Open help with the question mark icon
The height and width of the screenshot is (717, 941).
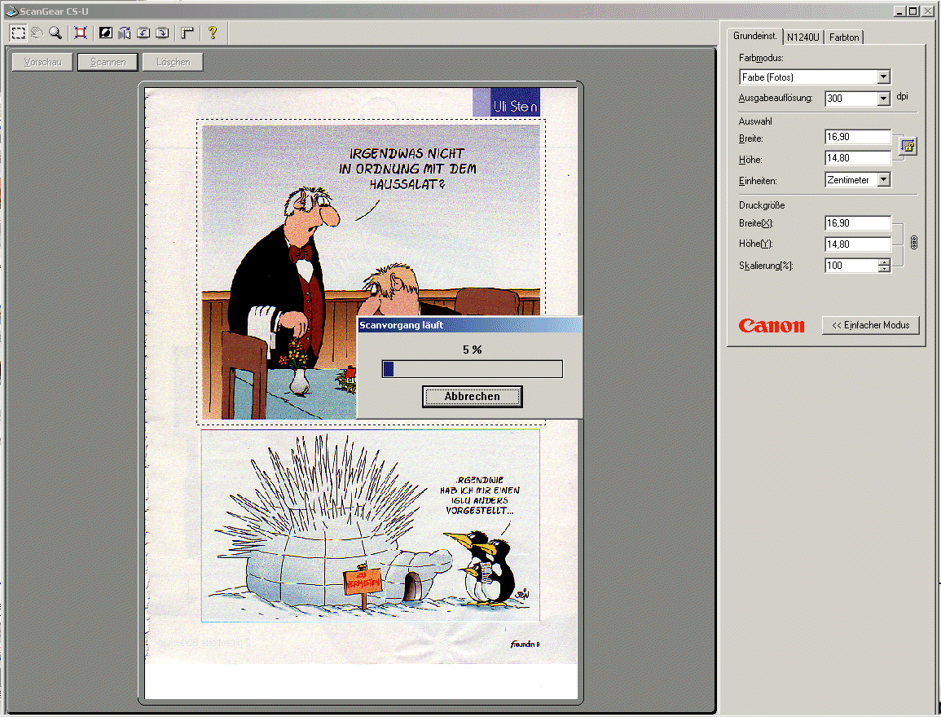pos(213,33)
